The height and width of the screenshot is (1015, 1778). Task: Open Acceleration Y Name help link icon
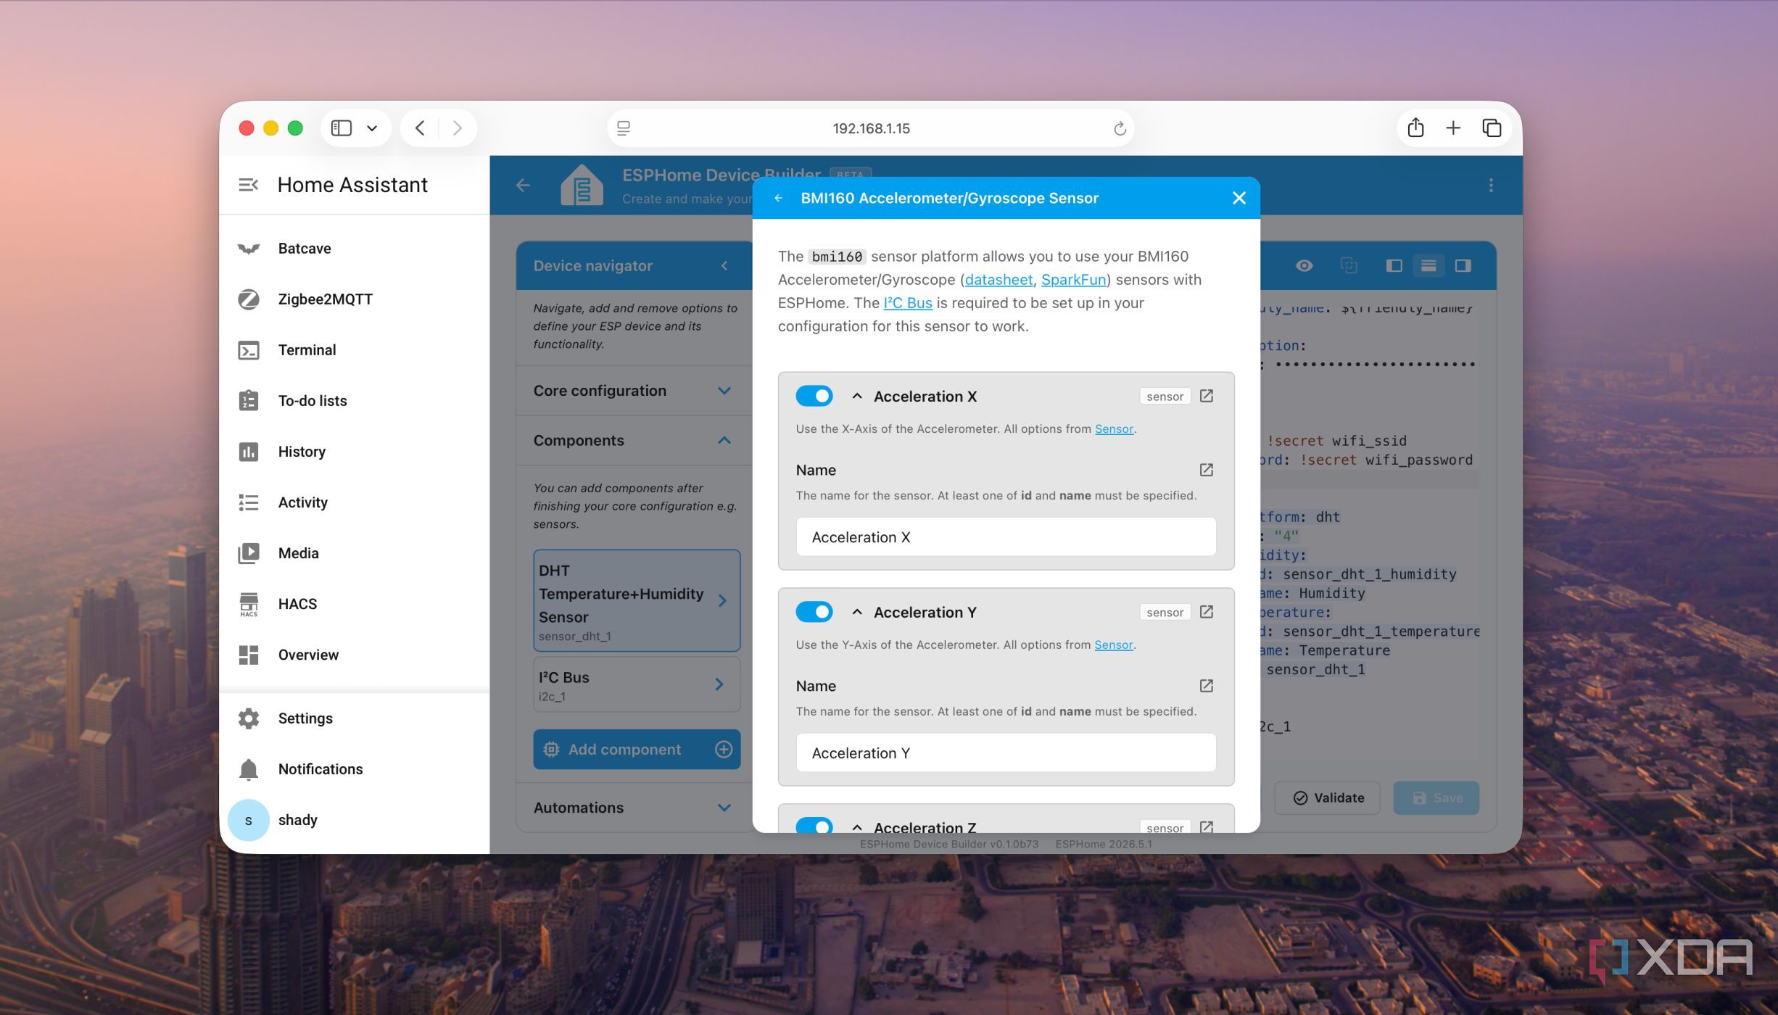click(1206, 686)
